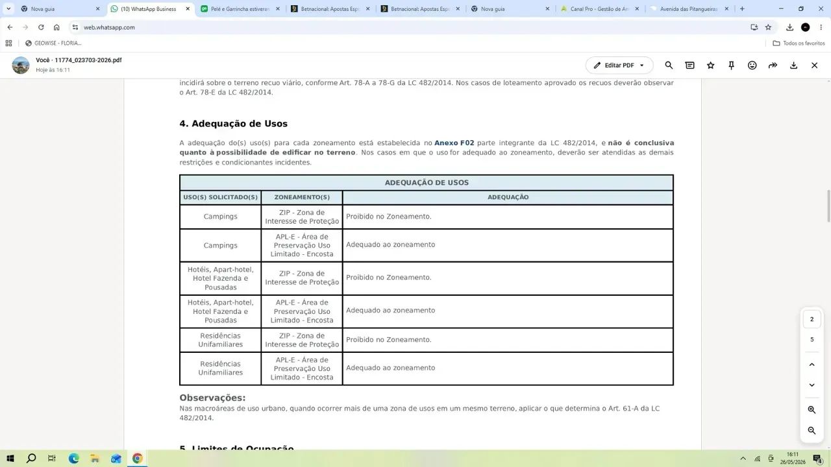Screen dimensions: 831x467
Task: Select the (10) WhatsApp Business tab
Action: point(151,9)
